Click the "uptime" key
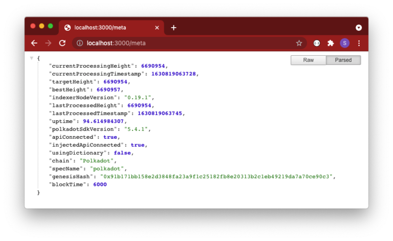The image size is (393, 241). (x=62, y=121)
